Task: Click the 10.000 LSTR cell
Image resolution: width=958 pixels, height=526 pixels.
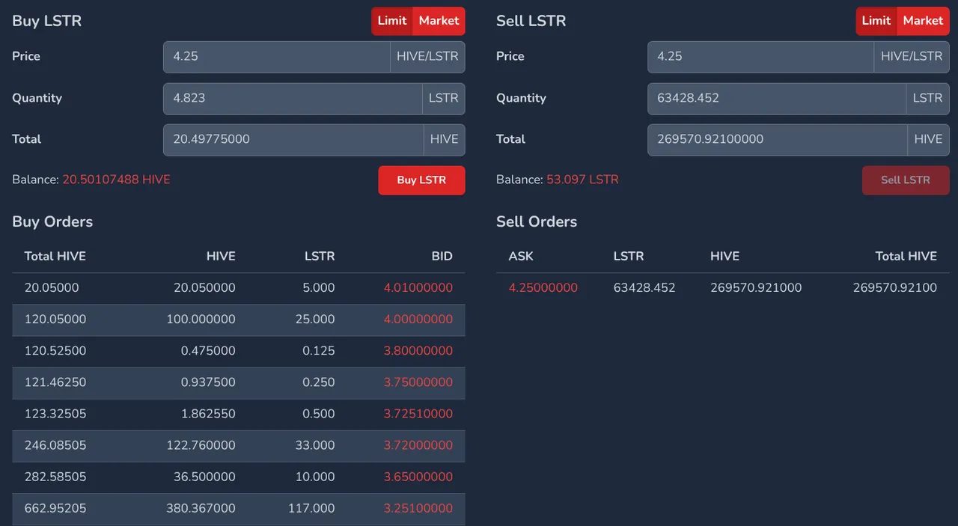Action: point(314,477)
